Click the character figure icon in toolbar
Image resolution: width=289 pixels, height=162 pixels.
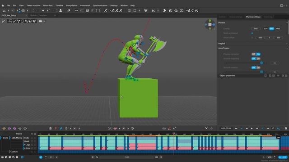61,11
